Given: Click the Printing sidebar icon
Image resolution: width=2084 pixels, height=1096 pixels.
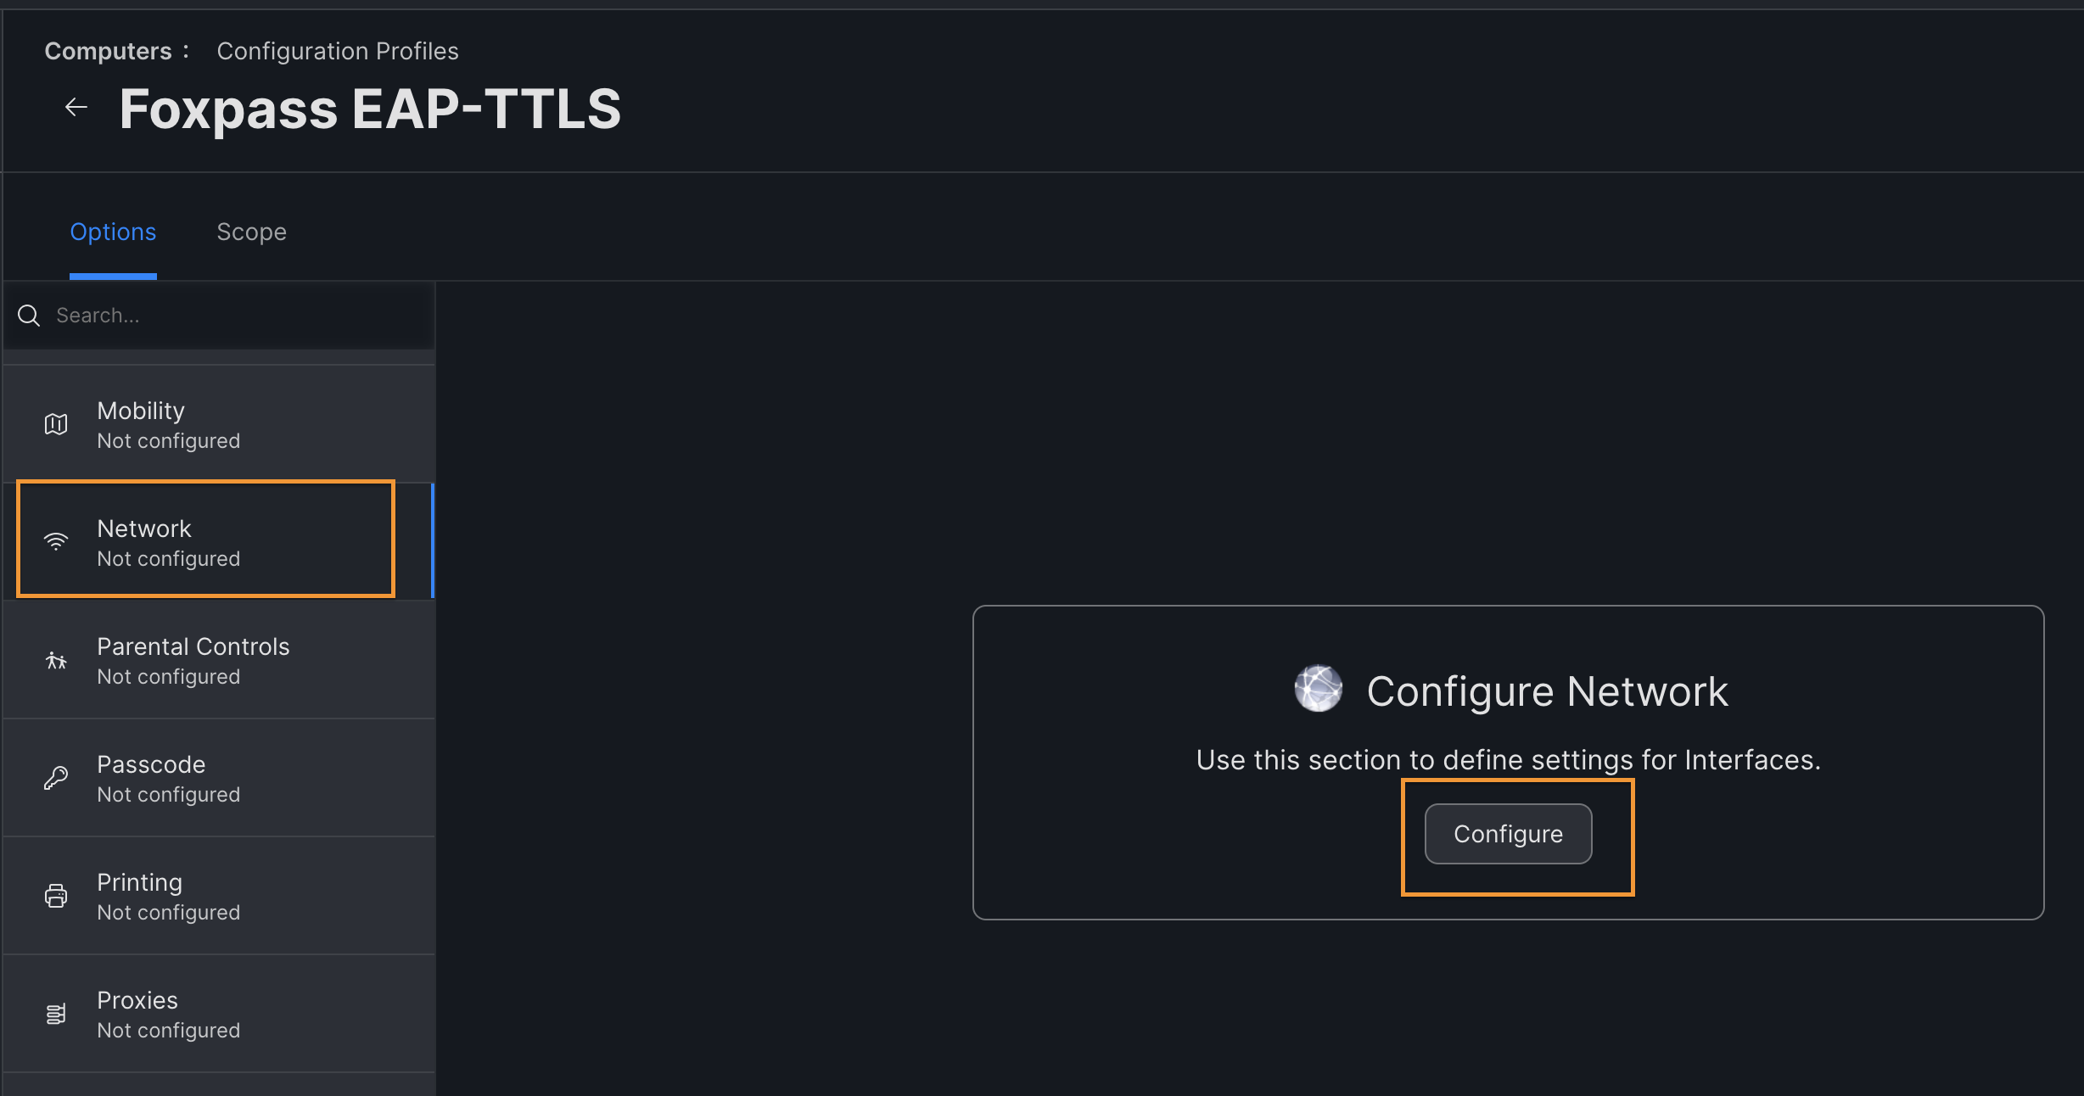Looking at the screenshot, I should click(55, 896).
